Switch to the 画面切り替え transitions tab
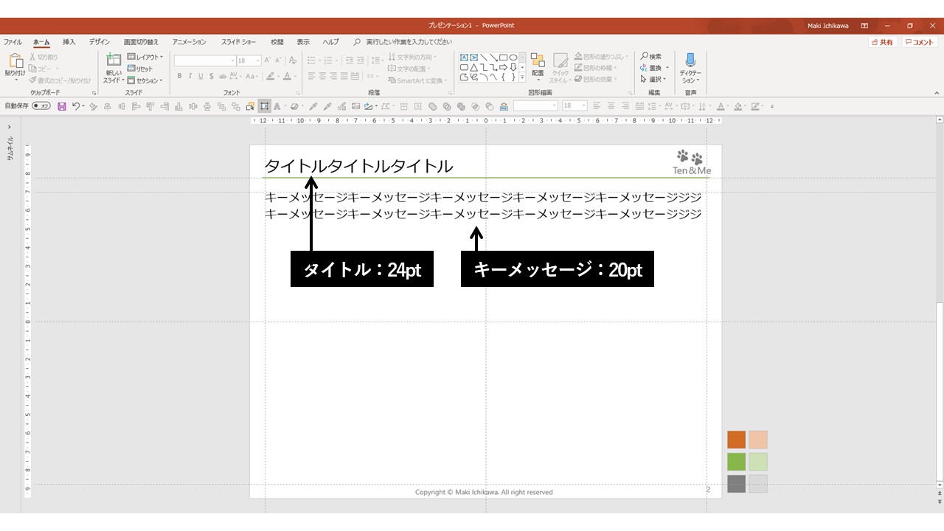 click(141, 42)
